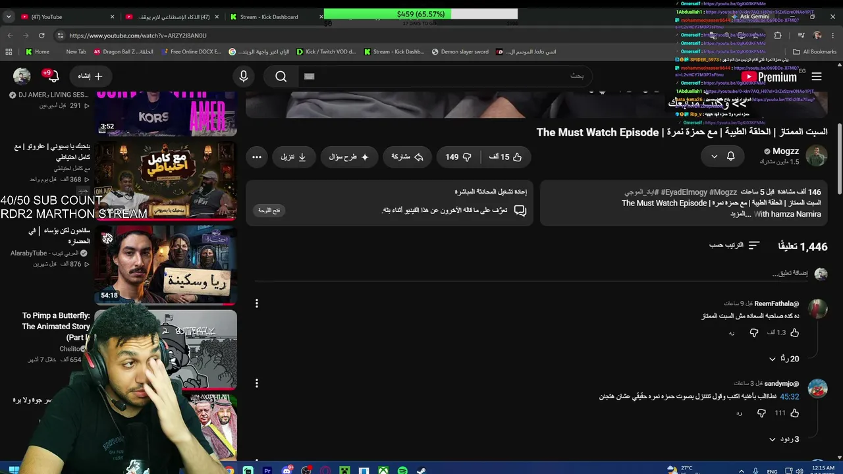Open the YouTube hamburger guide menu
Viewport: 843px width, 474px height.
(x=817, y=77)
